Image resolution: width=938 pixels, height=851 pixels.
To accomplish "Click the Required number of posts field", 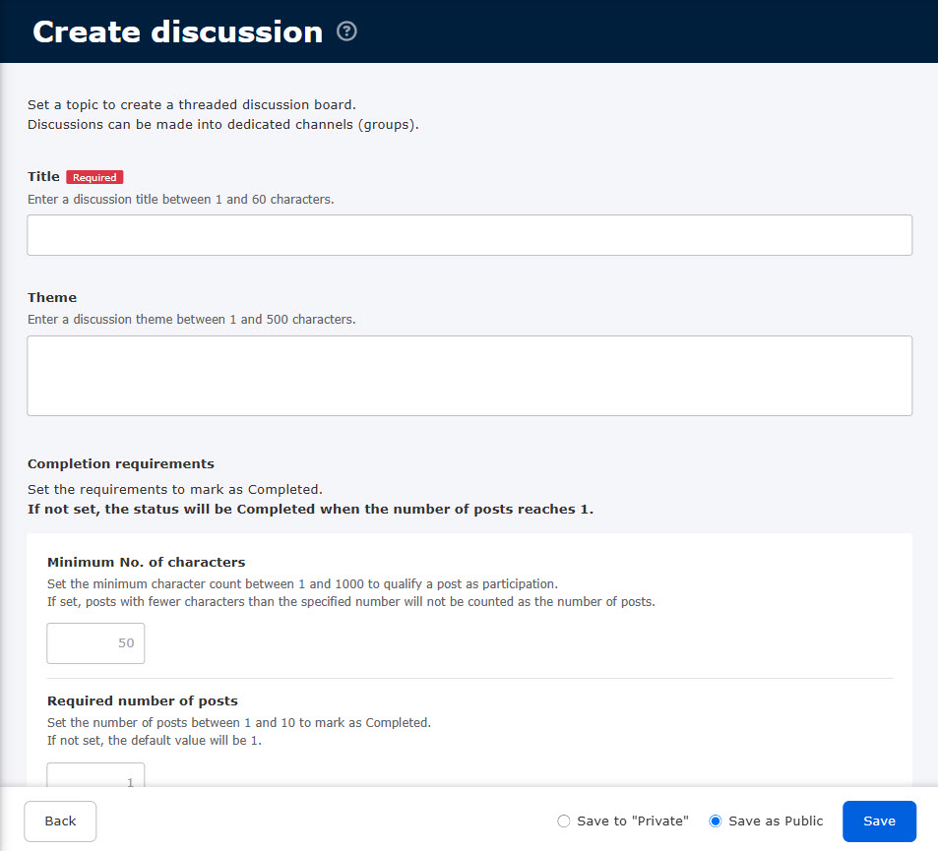I will [96, 776].
